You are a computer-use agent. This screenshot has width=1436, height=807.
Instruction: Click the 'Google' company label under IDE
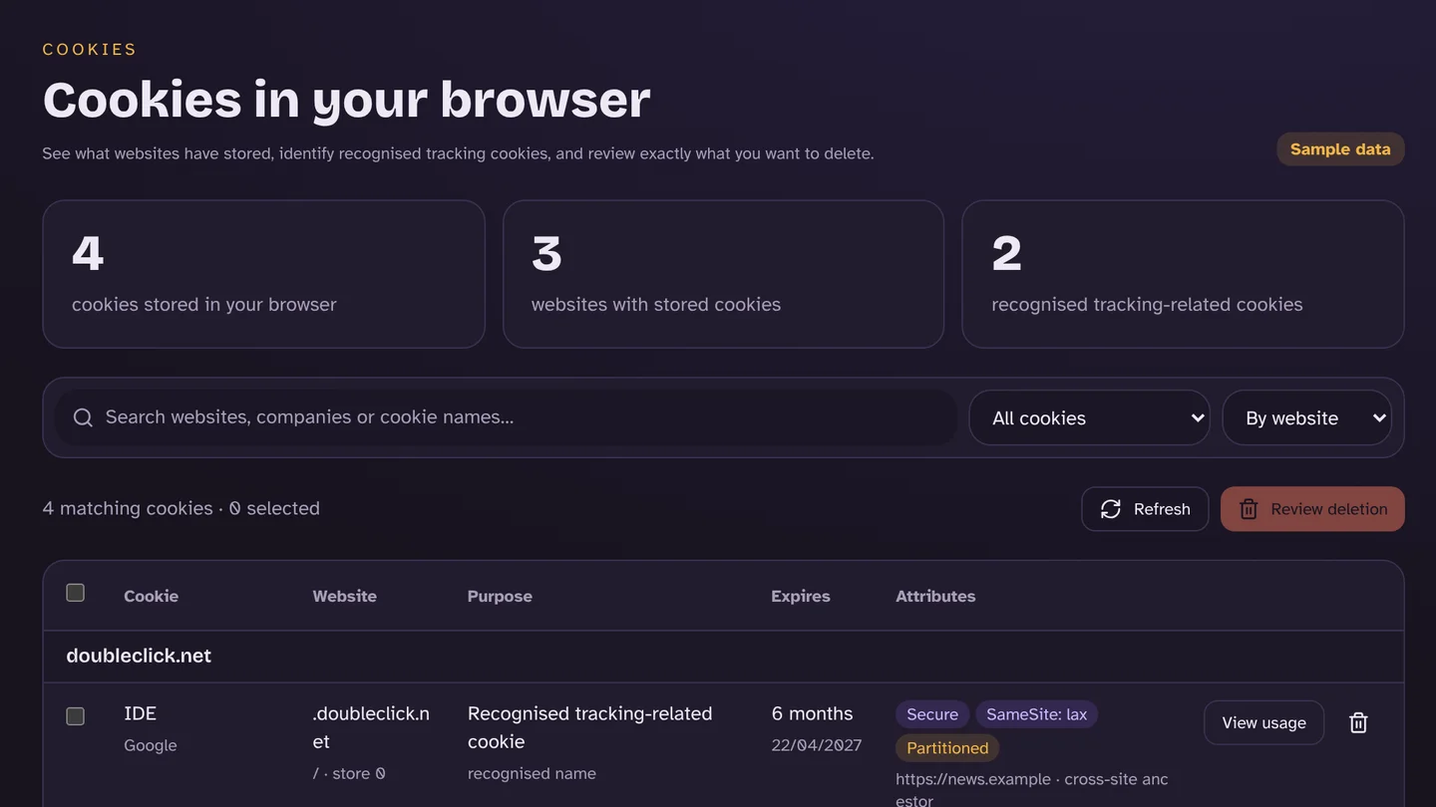click(x=151, y=745)
